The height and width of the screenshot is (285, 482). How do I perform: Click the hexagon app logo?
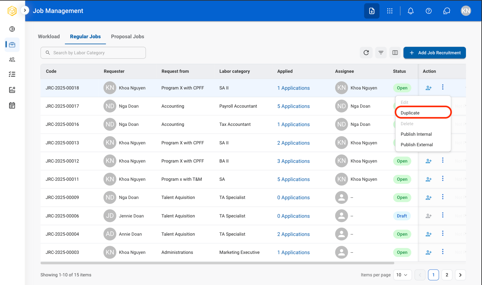point(12,11)
